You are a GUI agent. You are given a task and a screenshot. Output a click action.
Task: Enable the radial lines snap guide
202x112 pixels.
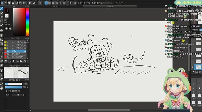tap(60, 3)
